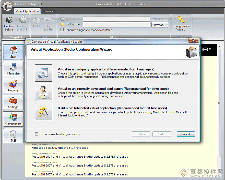This screenshot has height=180, width=225.
Task: Open Xenocode Fox 2007 update 5.1.4 news
Action: (60, 148)
